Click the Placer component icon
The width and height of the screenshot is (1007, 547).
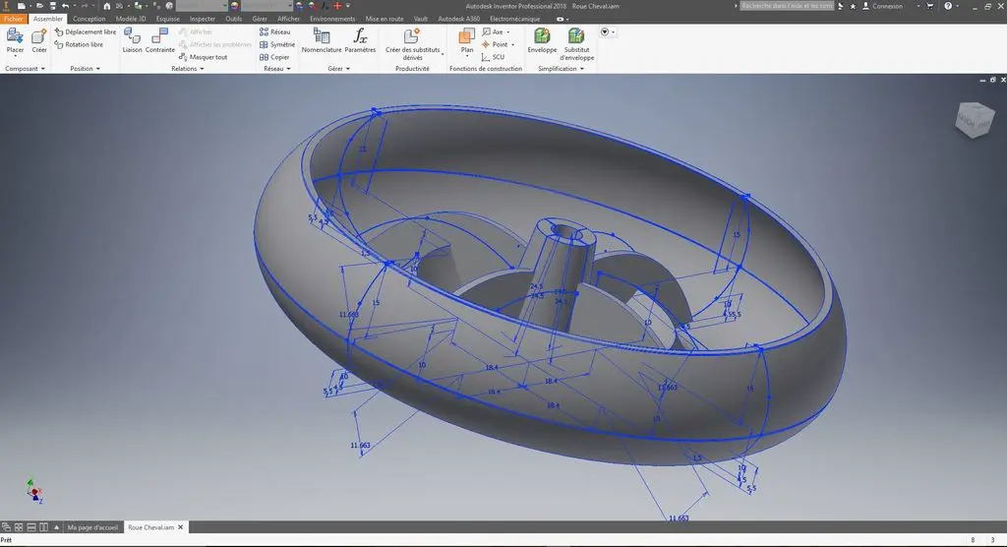[x=15, y=37]
